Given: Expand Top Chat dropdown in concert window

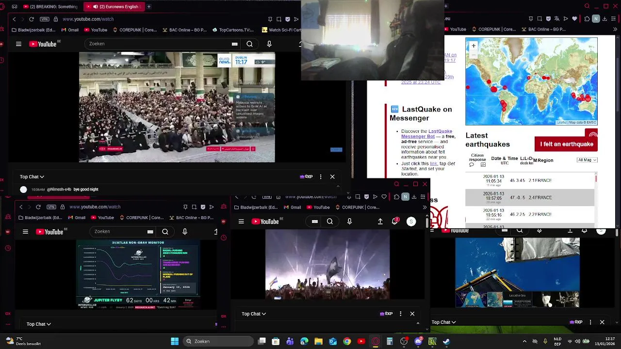Looking at the screenshot, I should (254, 314).
